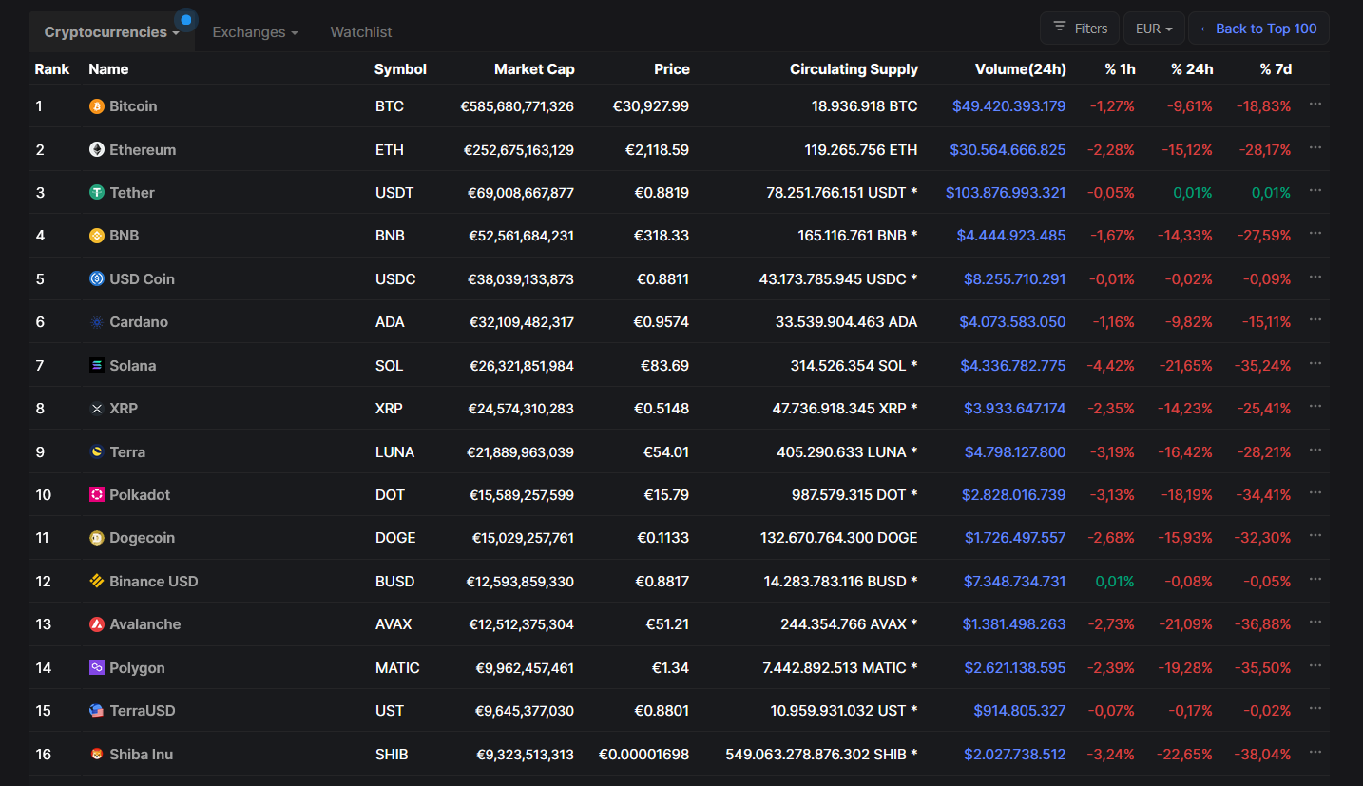The image size is (1363, 786).
Task: Click the Ethereum coin logo icon
Action: (x=97, y=149)
